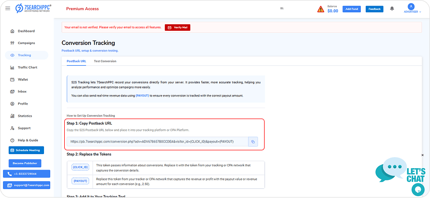Click the 7SearchPPC logo
Screen dimensions: 430x198
(33, 9)
